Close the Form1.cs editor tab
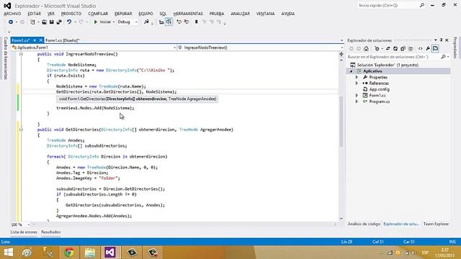461x259 pixels. pos(41,40)
